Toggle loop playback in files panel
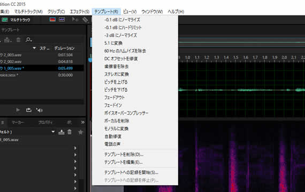The width and height of the screenshot is (305, 192). point(29,110)
